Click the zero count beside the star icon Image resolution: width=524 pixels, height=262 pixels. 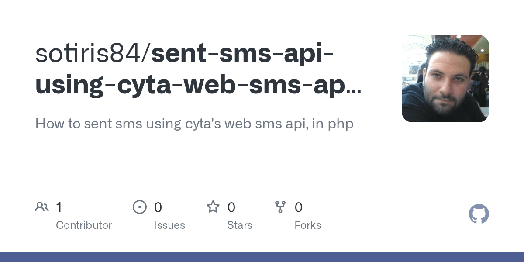tap(231, 207)
